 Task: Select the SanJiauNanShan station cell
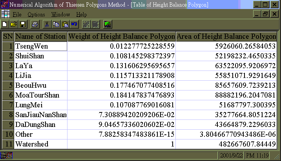41,115
